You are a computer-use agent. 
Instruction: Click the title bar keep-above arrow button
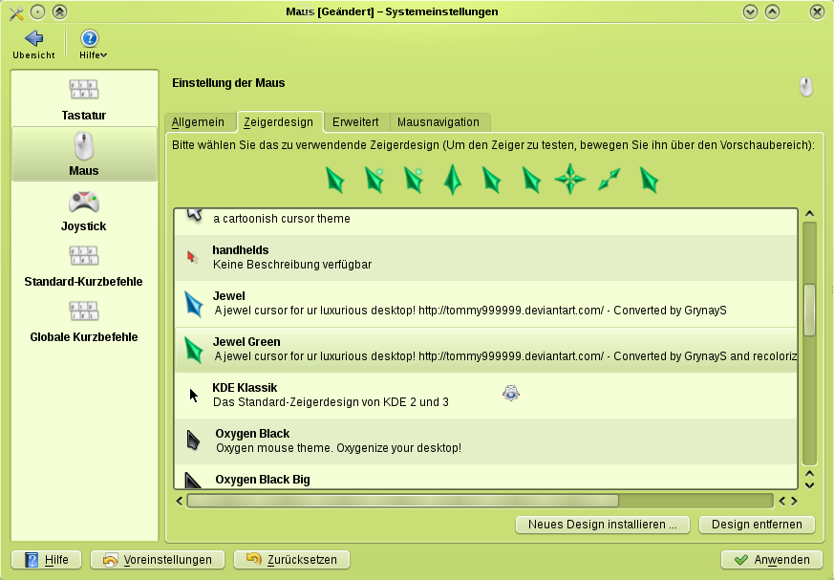point(59,11)
